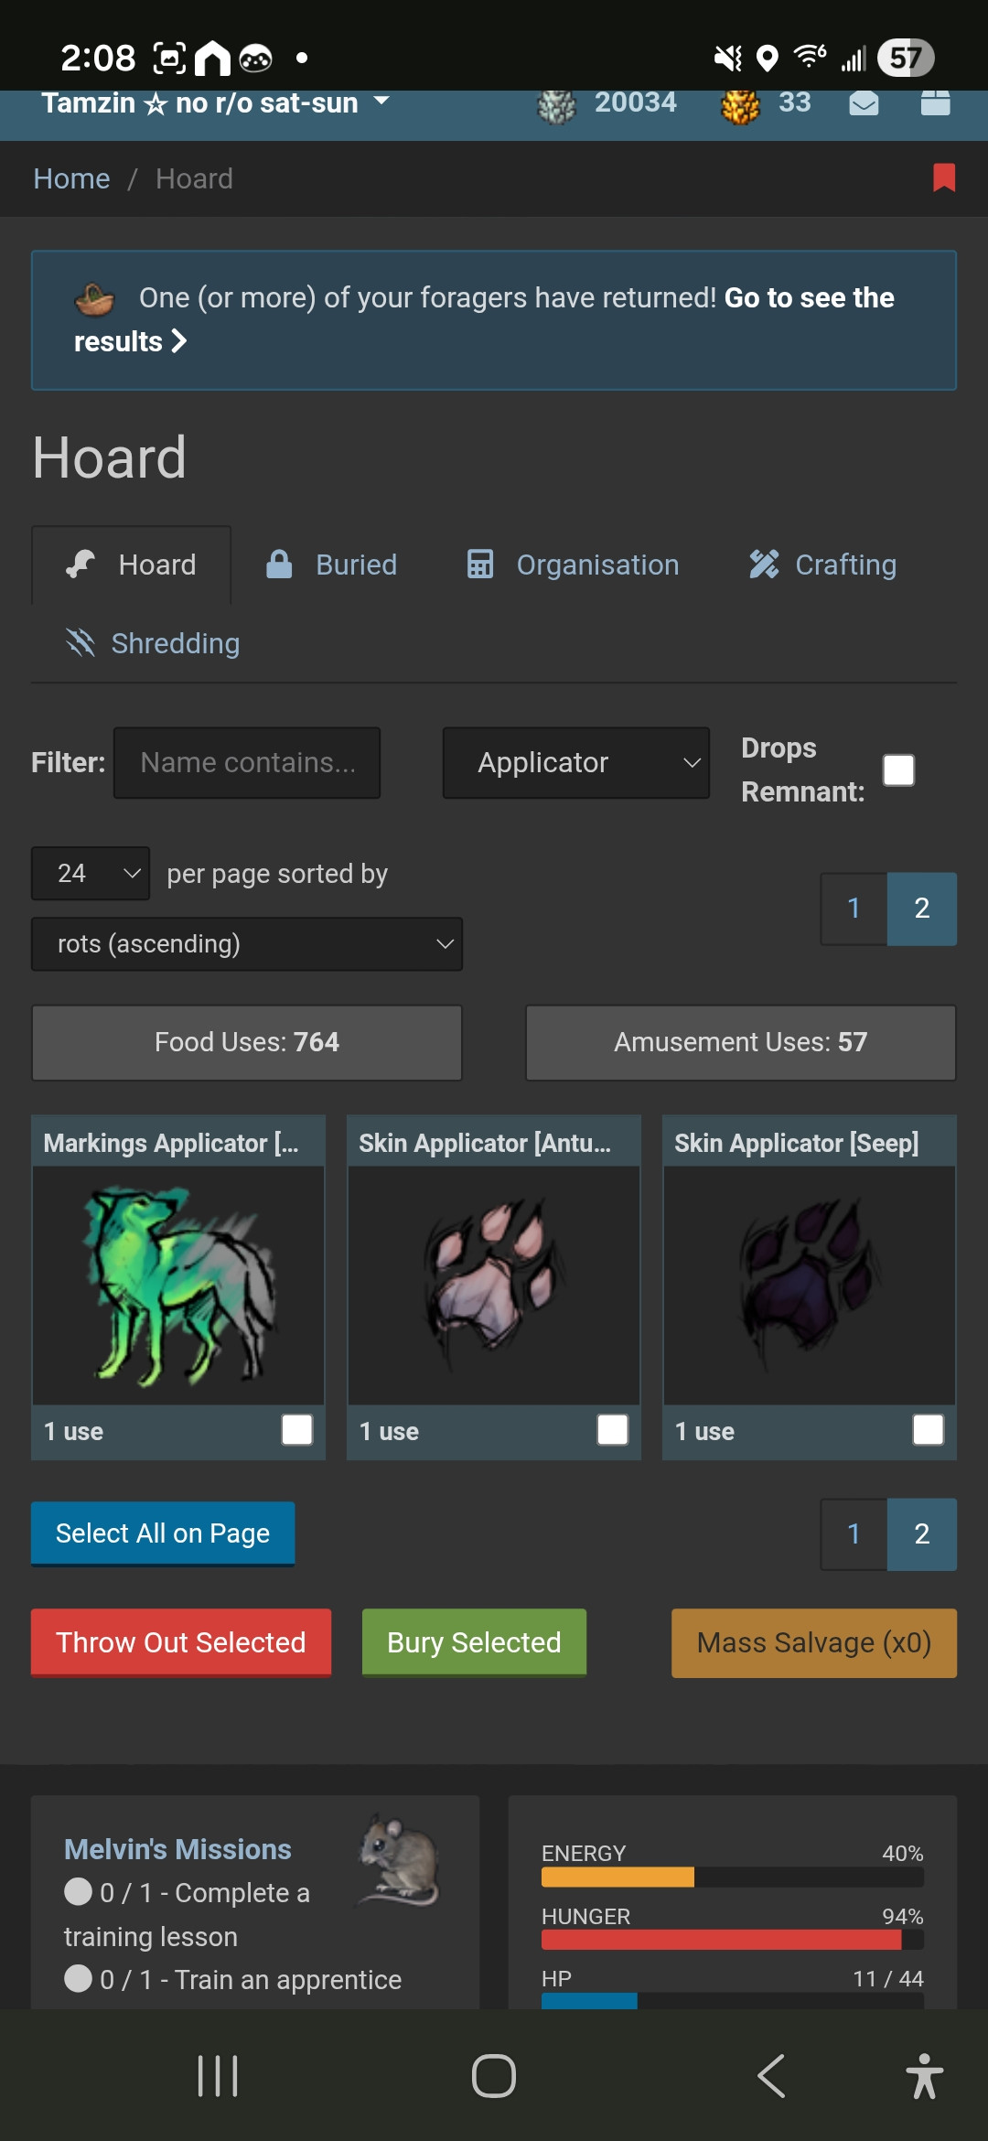The height and width of the screenshot is (2141, 988).
Task: Tap the silver cones currency icon
Action: pos(556,107)
